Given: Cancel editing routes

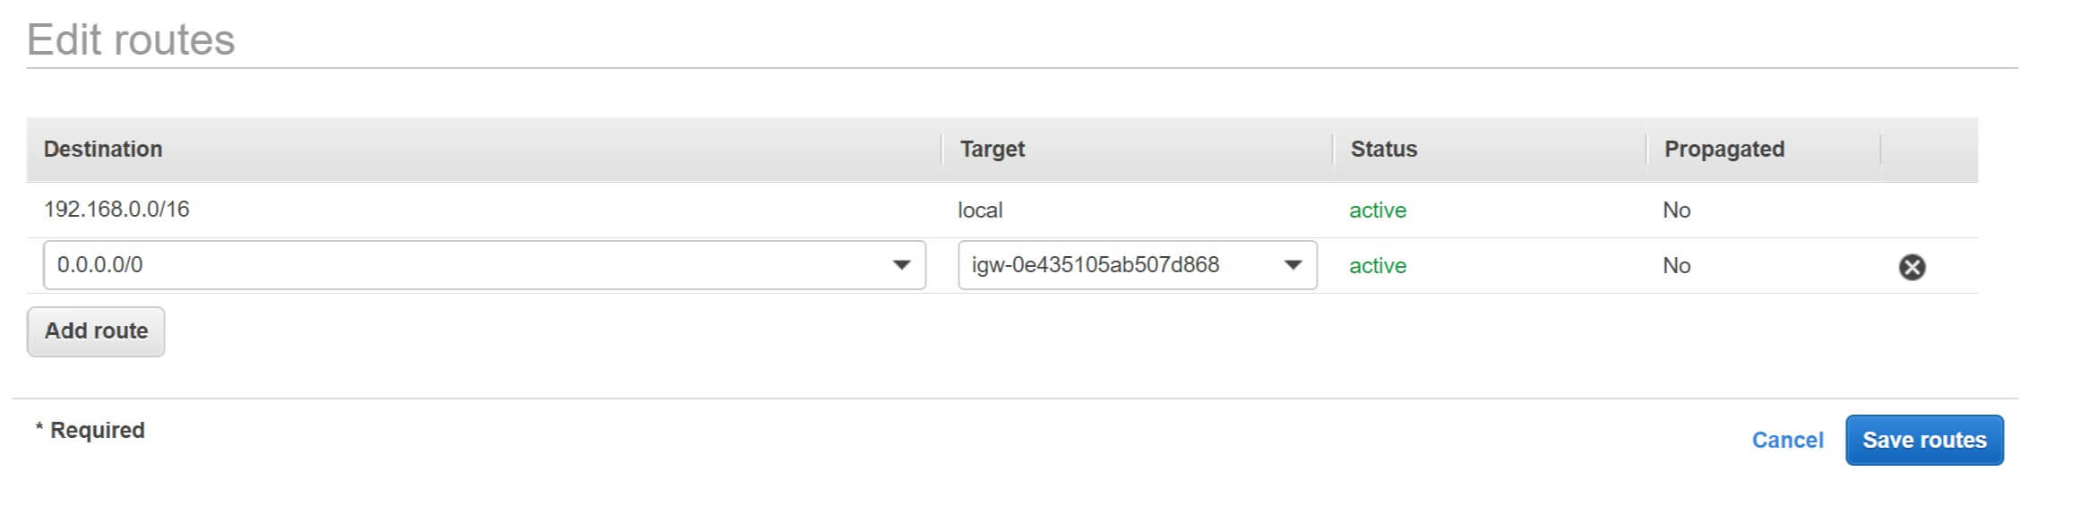Looking at the screenshot, I should point(1787,440).
